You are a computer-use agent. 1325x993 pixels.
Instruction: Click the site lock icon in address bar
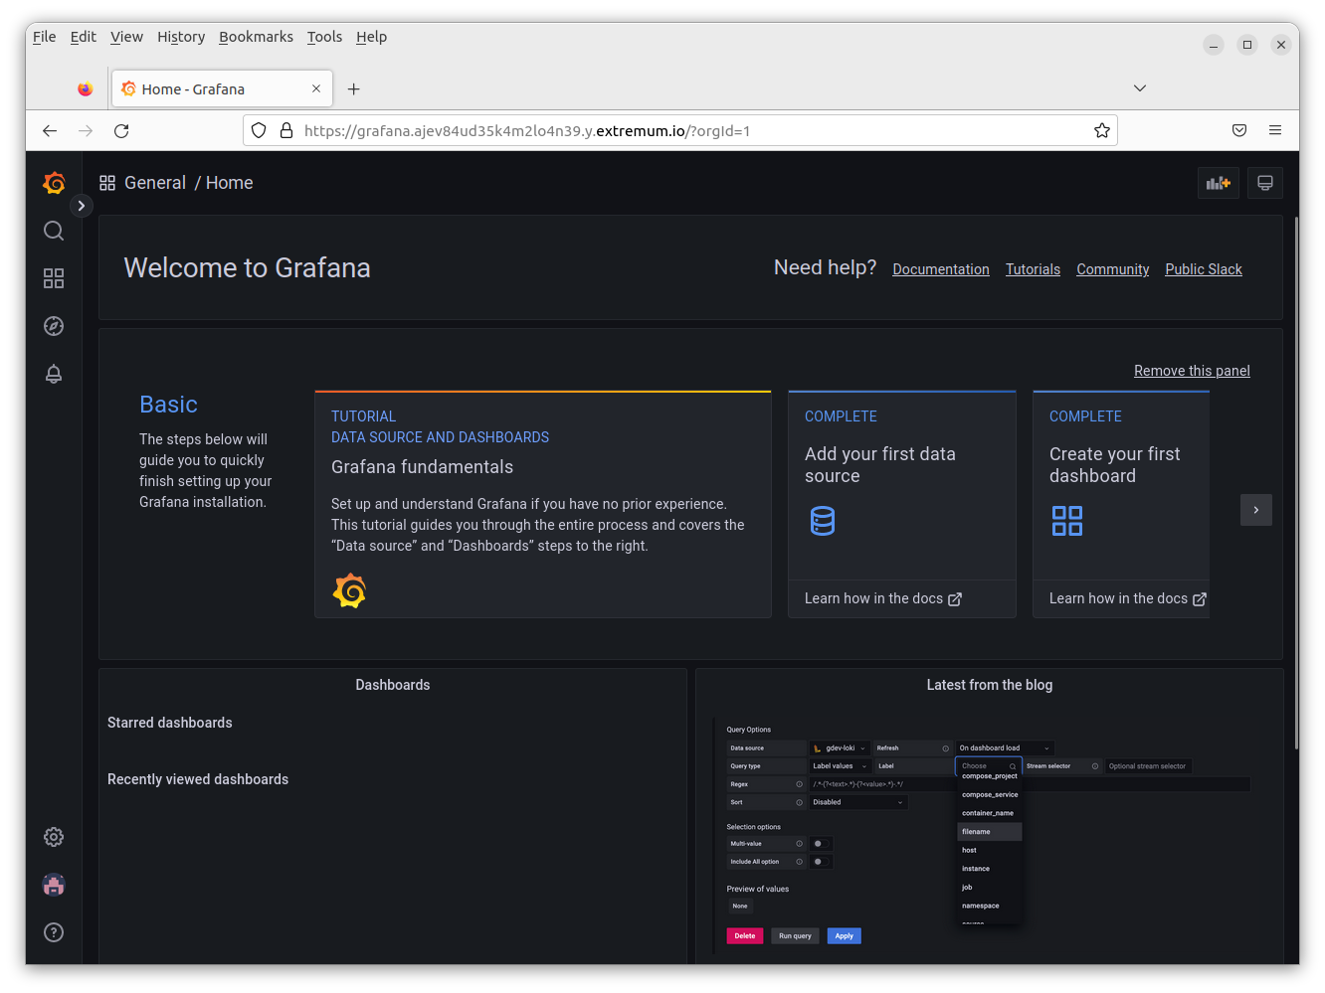coord(286,131)
